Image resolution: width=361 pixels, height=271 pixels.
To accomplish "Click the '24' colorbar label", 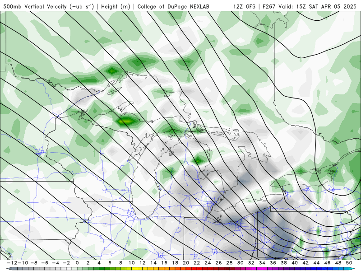I will [208, 263].
